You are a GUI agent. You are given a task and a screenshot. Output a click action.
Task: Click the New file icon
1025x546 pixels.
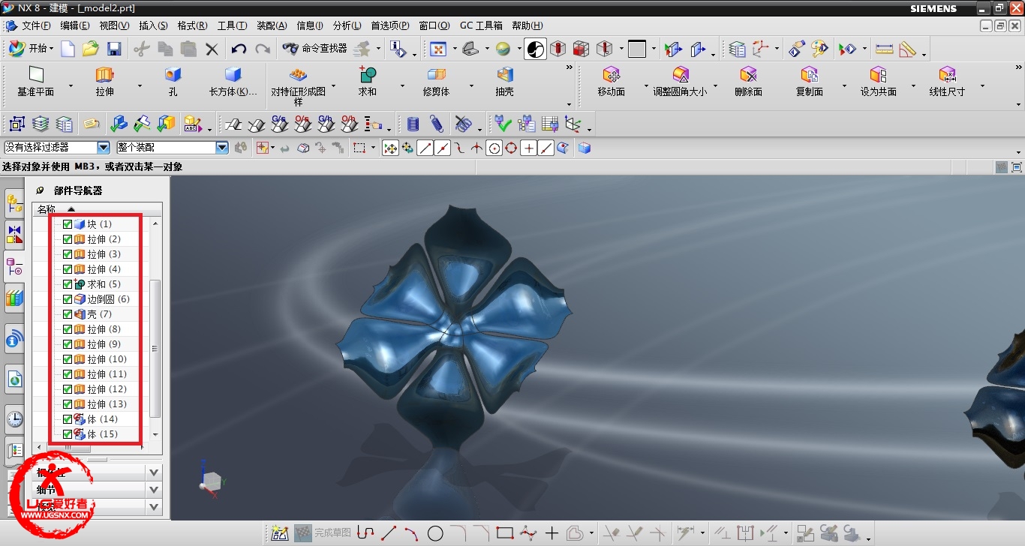(x=68, y=49)
